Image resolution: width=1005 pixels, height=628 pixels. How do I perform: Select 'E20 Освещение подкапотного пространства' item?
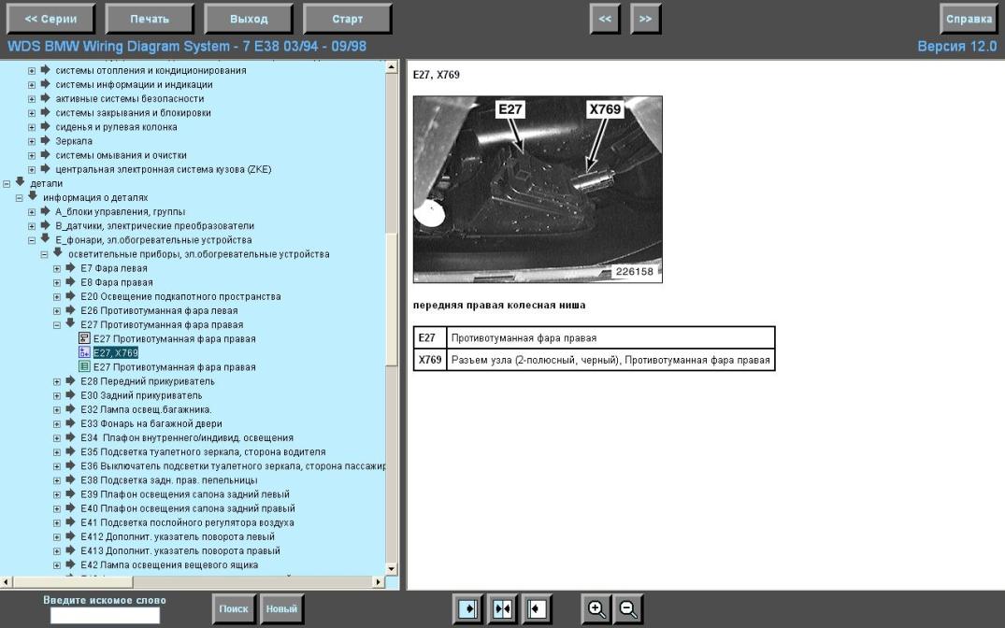tap(180, 296)
